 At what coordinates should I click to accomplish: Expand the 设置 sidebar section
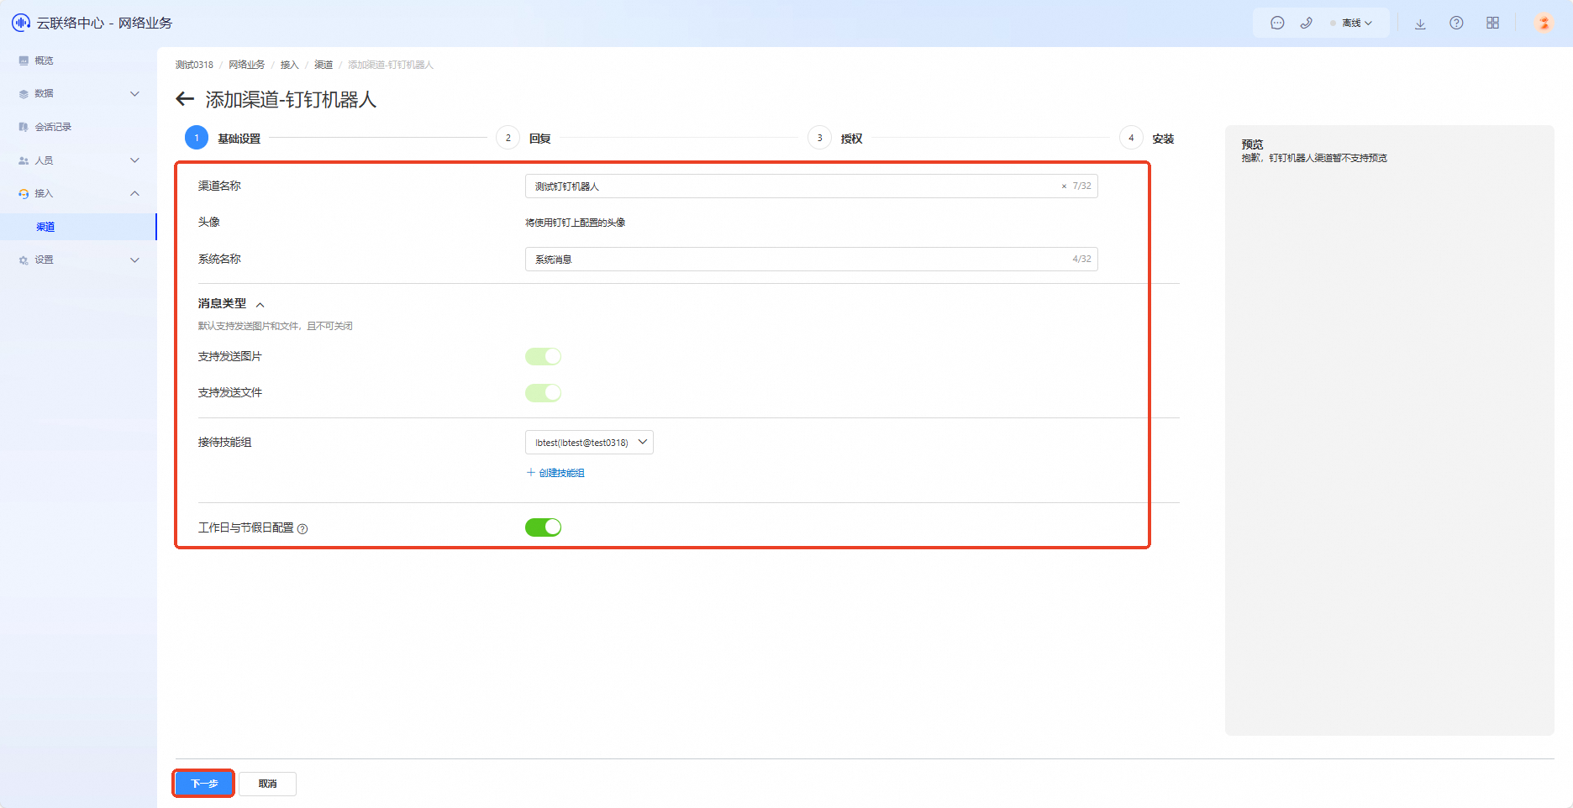point(134,260)
